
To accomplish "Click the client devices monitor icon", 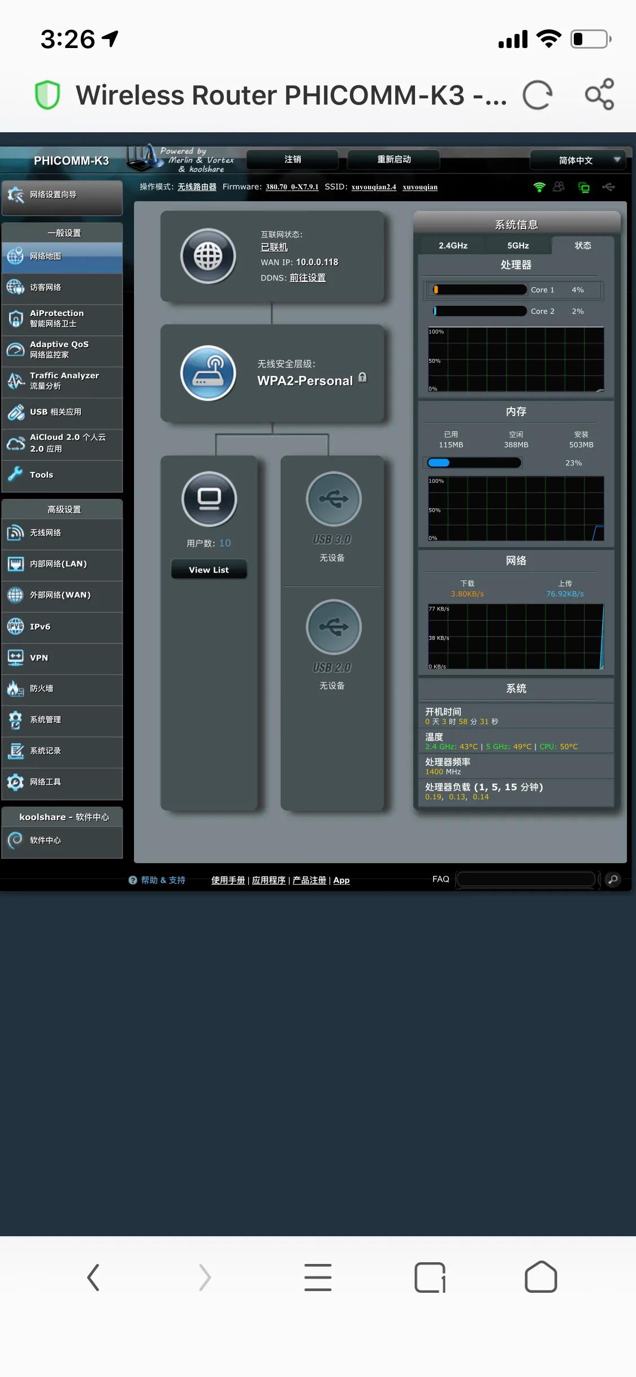I will [x=209, y=499].
